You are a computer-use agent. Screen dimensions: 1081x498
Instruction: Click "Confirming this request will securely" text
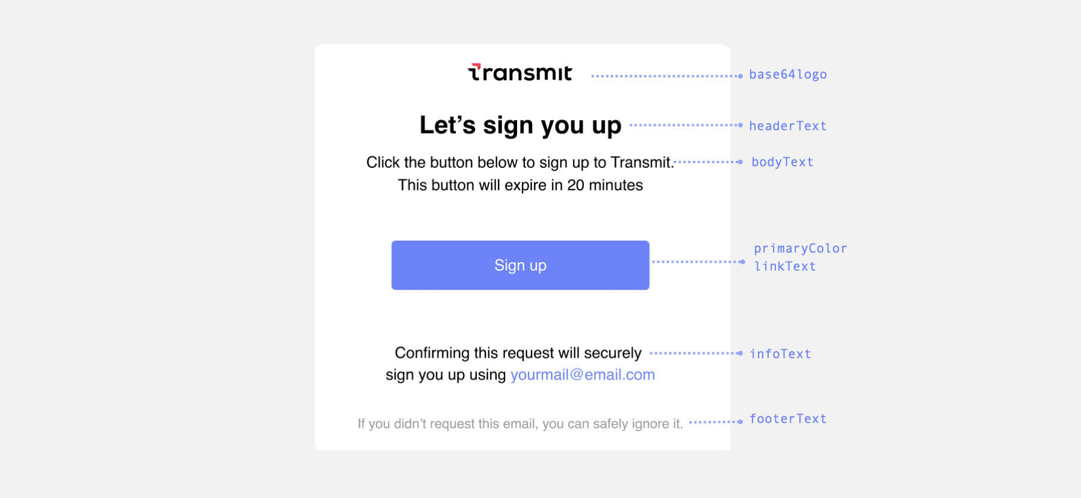[x=518, y=353]
